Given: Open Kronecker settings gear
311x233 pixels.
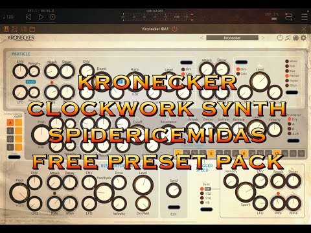Looking at the screenshot, I should pyautogui.click(x=304, y=38).
